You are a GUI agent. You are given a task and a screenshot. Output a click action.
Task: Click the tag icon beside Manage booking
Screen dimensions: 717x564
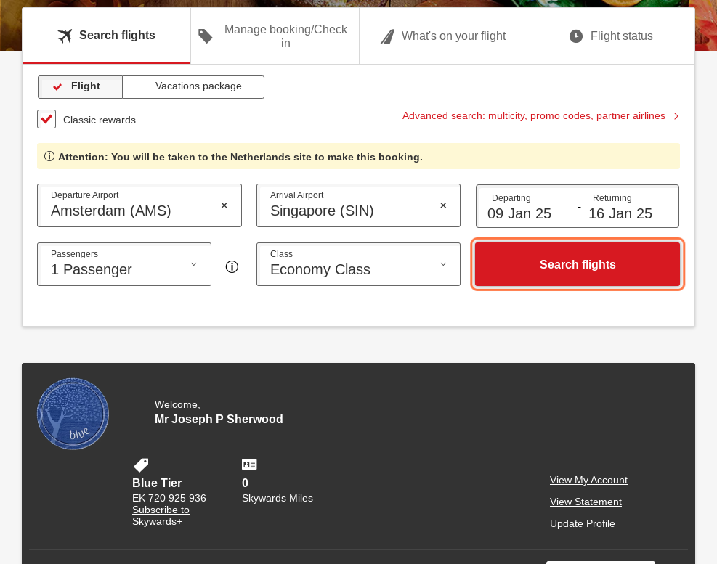(206, 36)
